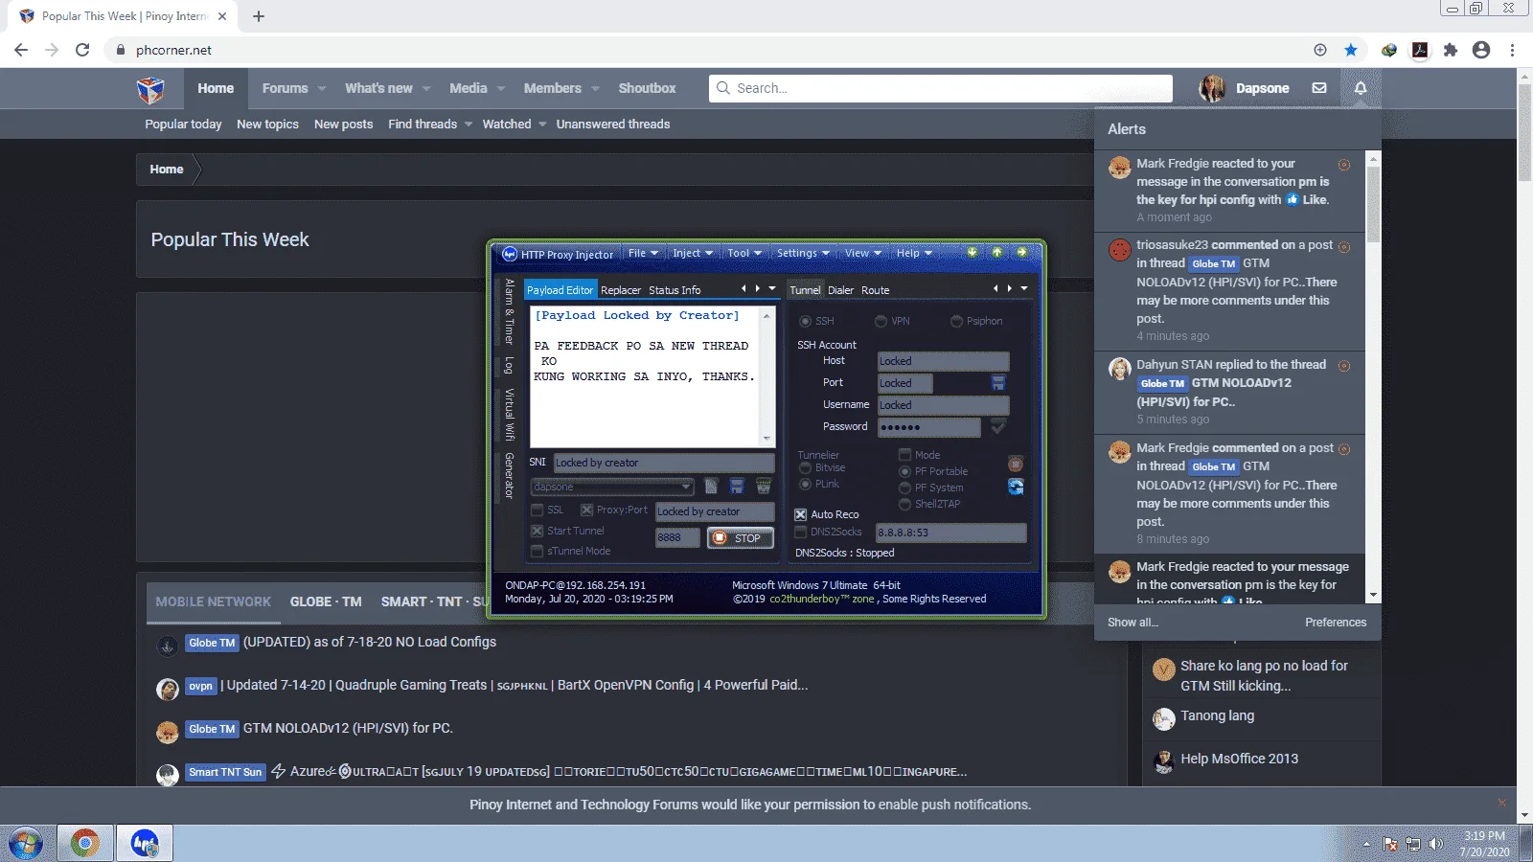Toggle the SSL checkbox
The image size is (1533, 862).
[x=538, y=510]
